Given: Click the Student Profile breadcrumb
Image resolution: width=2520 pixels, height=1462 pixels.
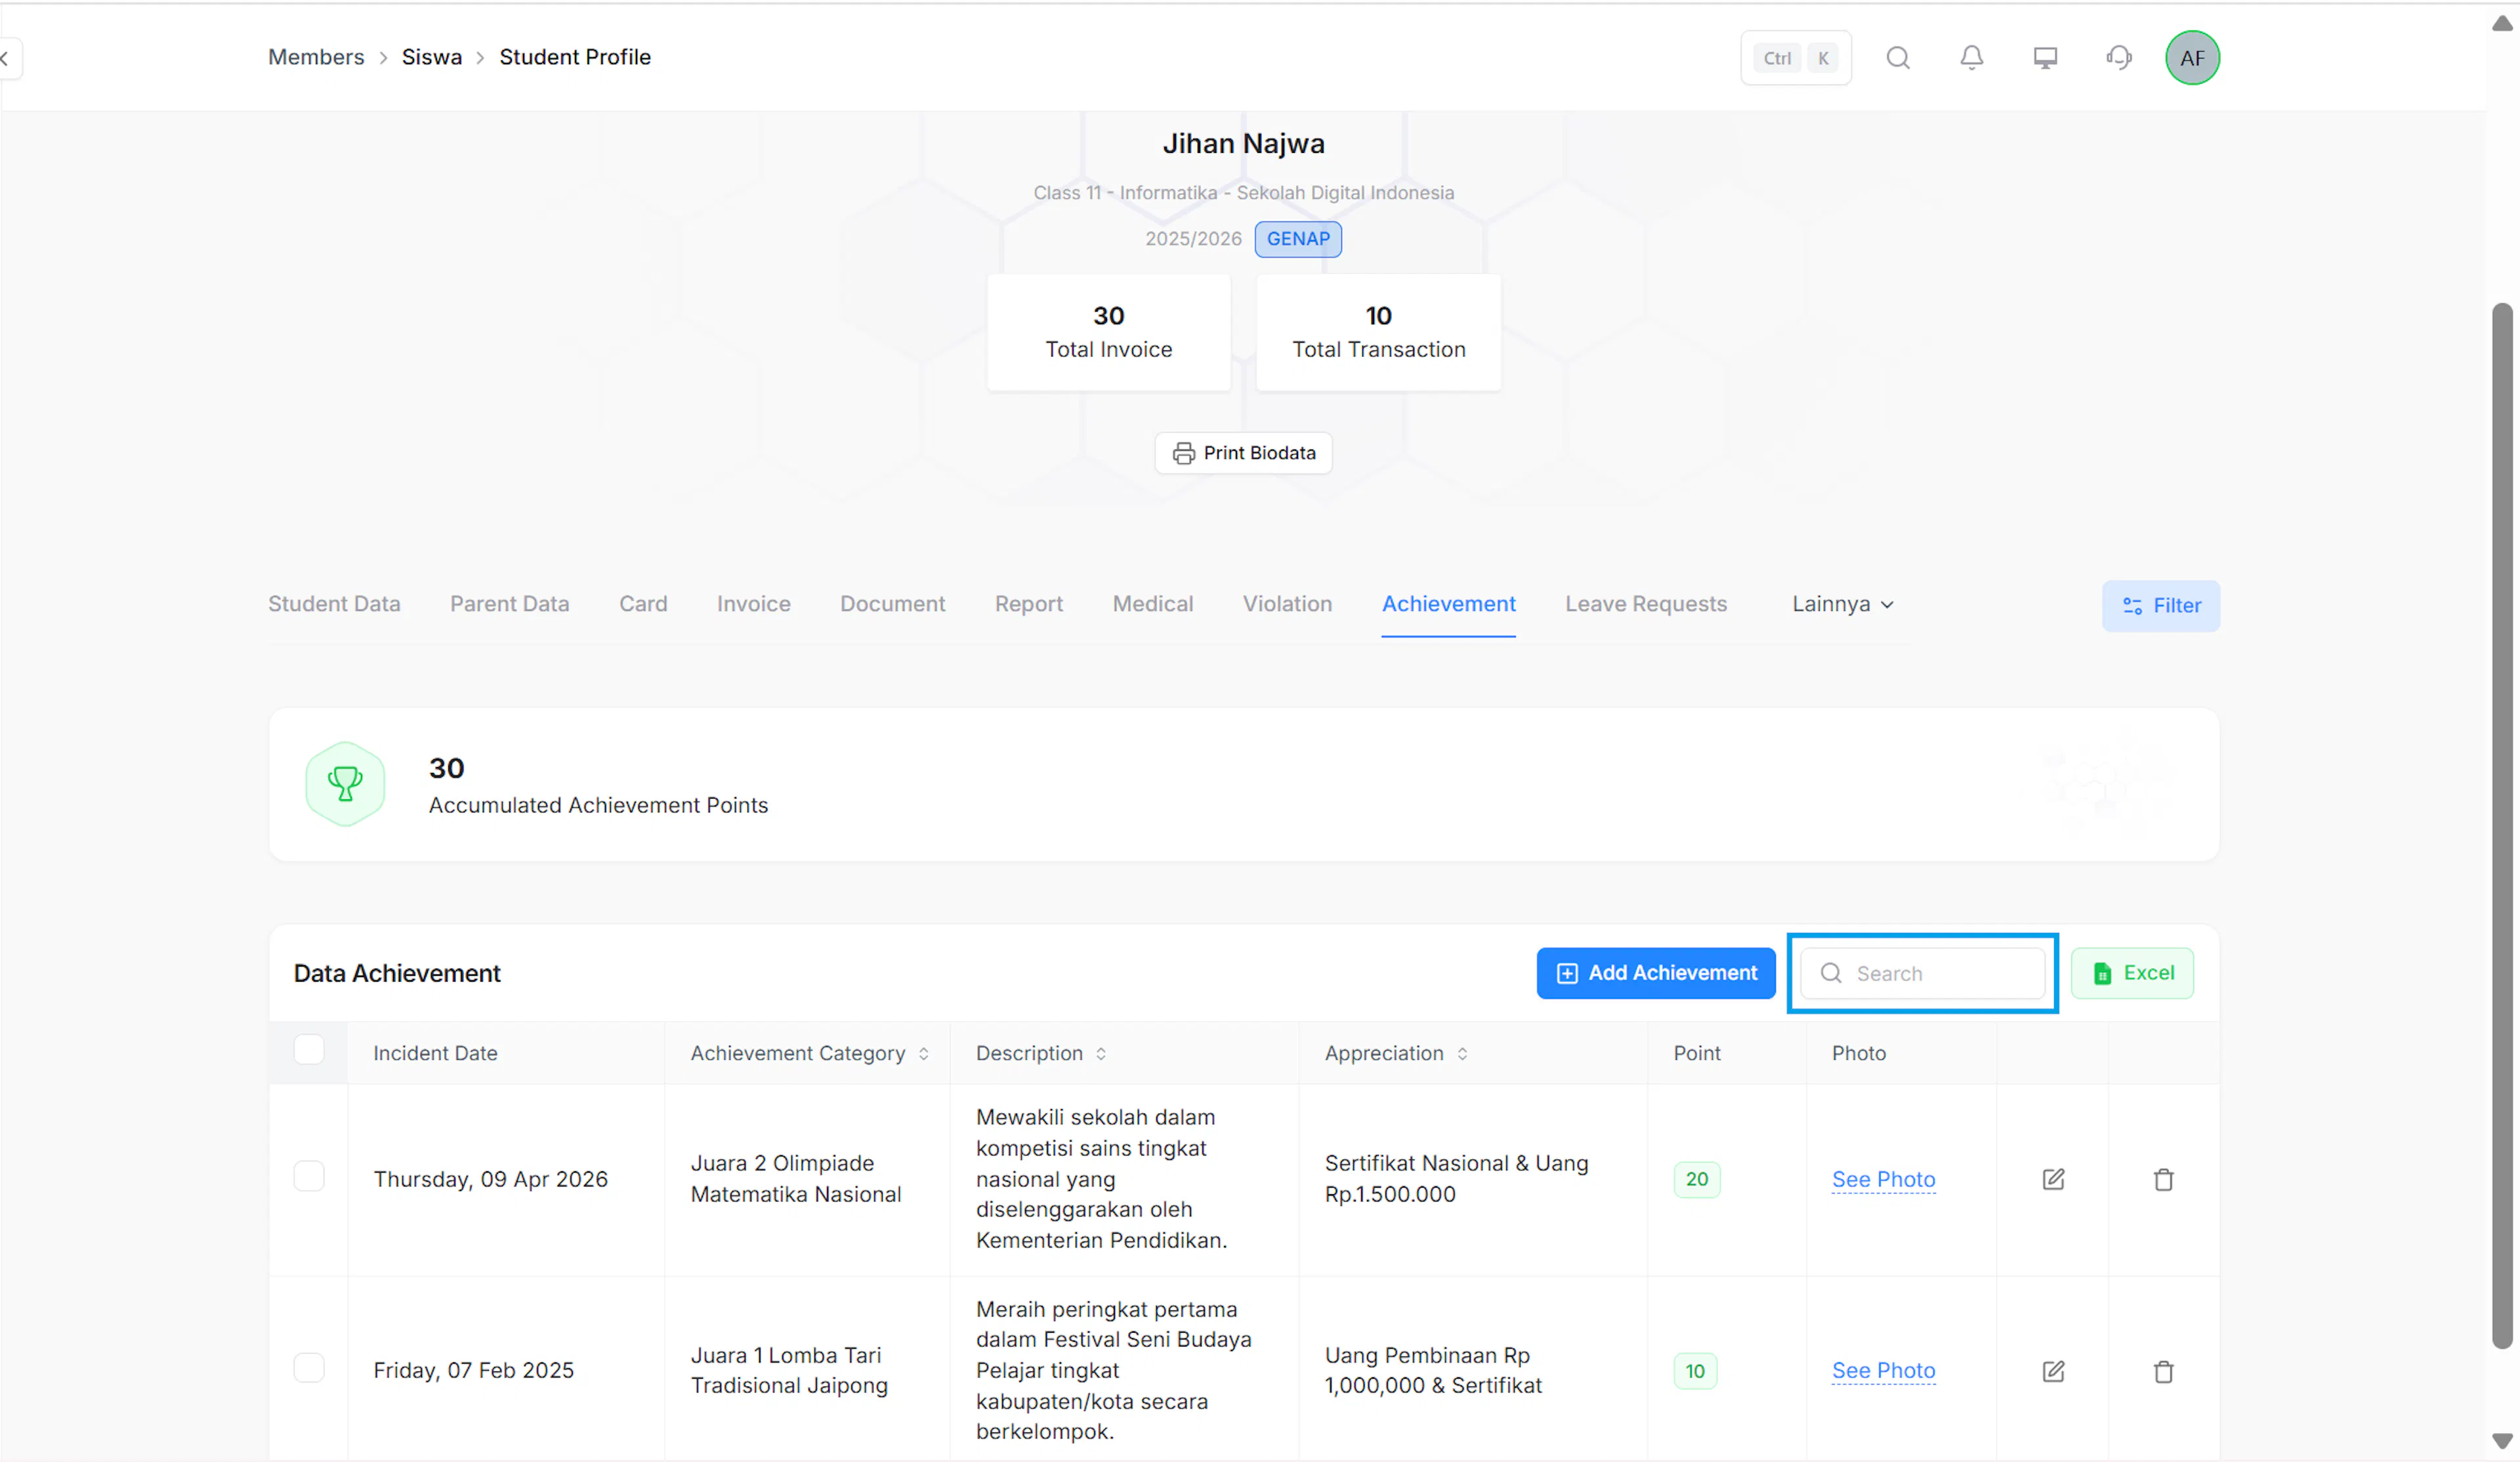Looking at the screenshot, I should [575, 57].
